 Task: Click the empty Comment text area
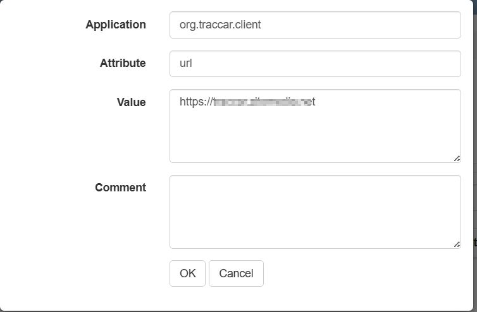coord(314,212)
